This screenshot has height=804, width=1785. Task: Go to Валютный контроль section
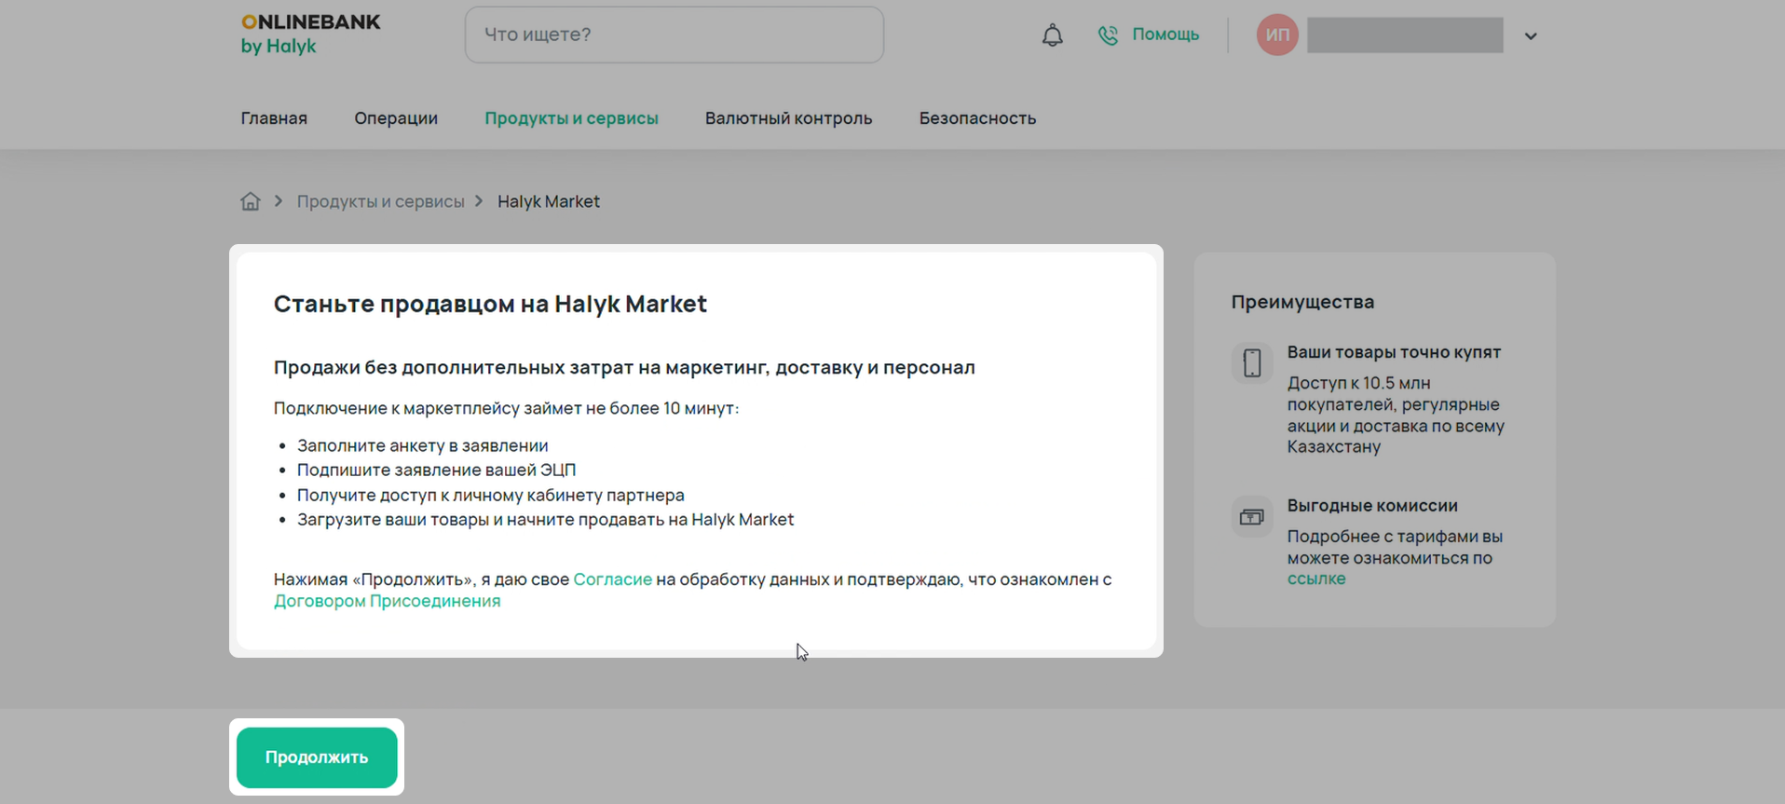[x=788, y=118]
